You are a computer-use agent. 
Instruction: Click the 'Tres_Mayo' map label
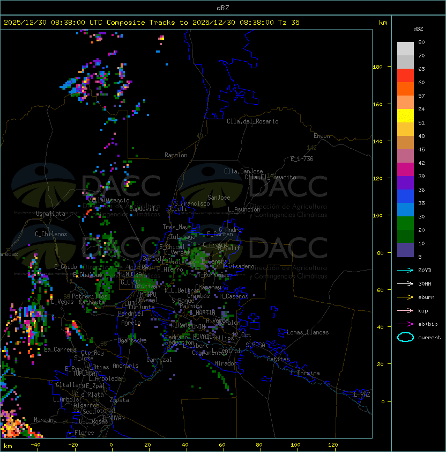pos(177,227)
